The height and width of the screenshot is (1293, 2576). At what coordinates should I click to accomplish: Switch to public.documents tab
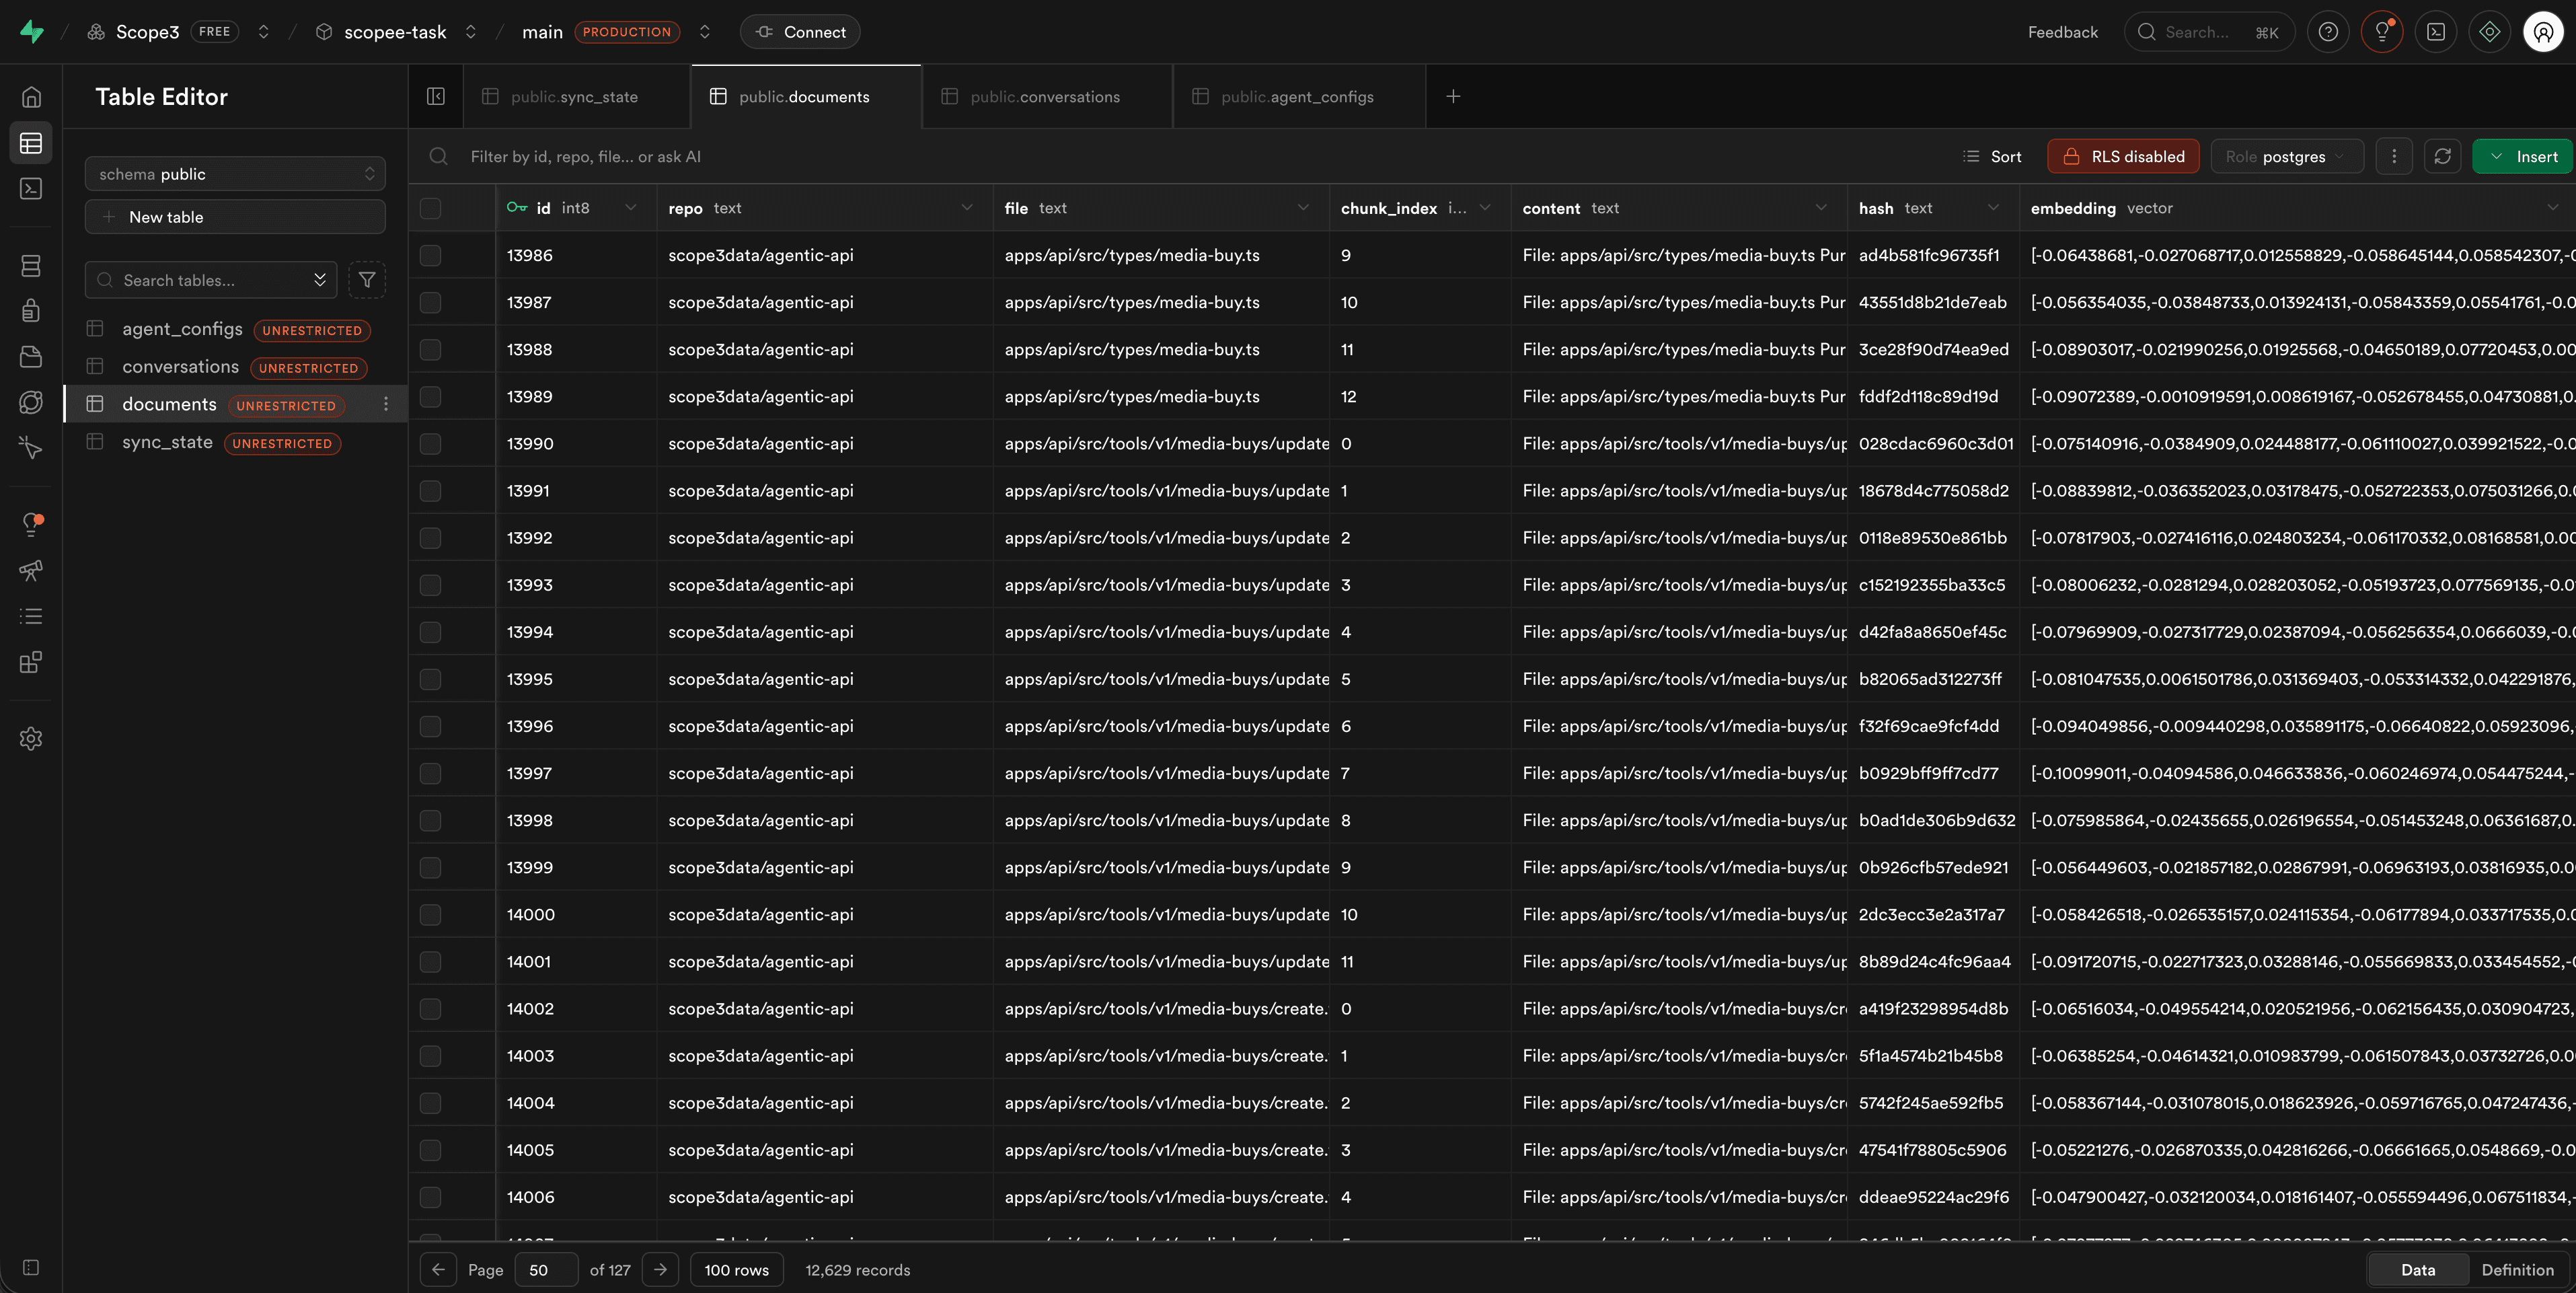point(805,96)
